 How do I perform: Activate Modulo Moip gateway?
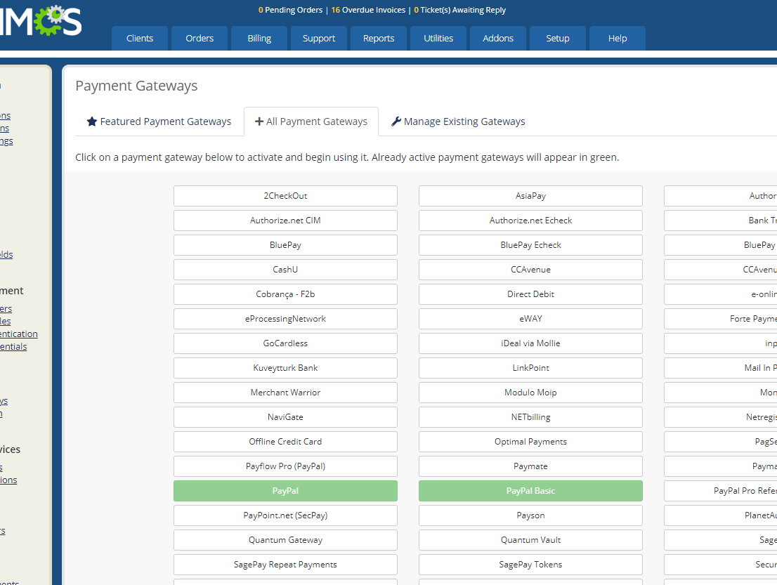[530, 393]
